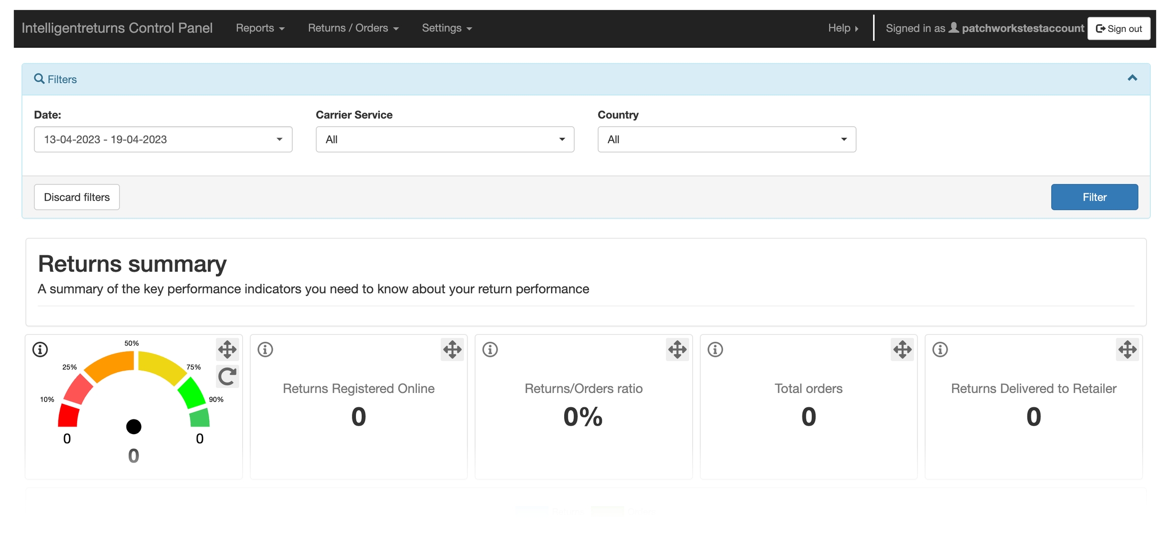
Task: Show info for Returns Delivered to Retailer
Action: coord(940,349)
